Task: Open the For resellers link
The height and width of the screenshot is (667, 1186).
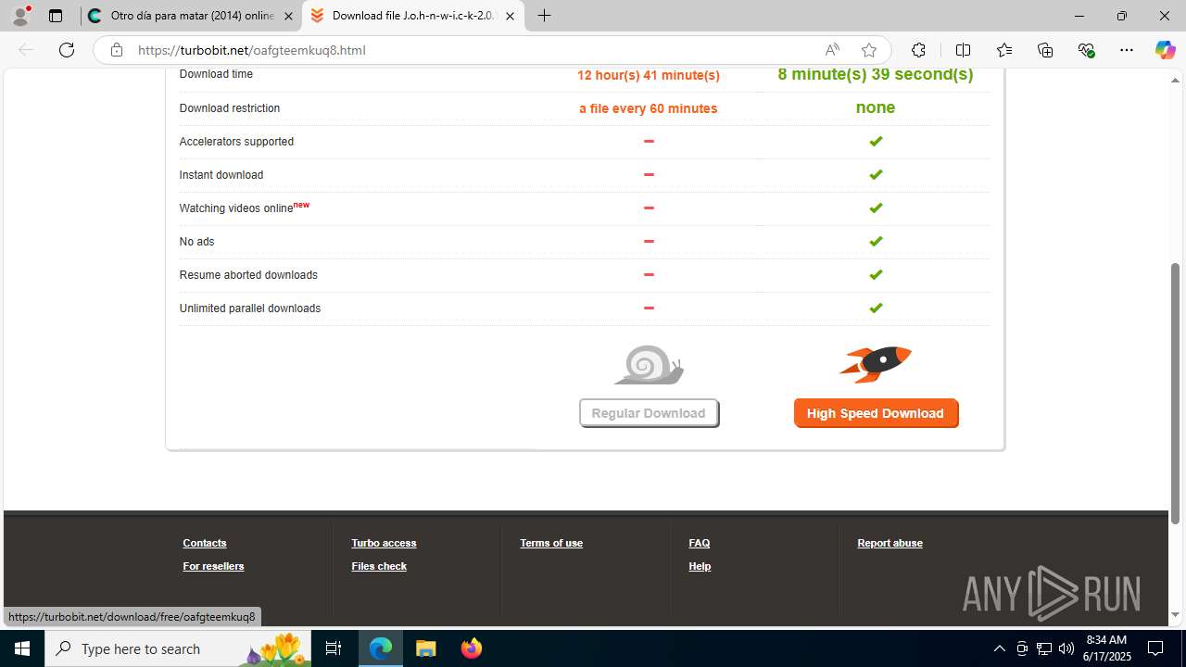Action: (x=213, y=566)
